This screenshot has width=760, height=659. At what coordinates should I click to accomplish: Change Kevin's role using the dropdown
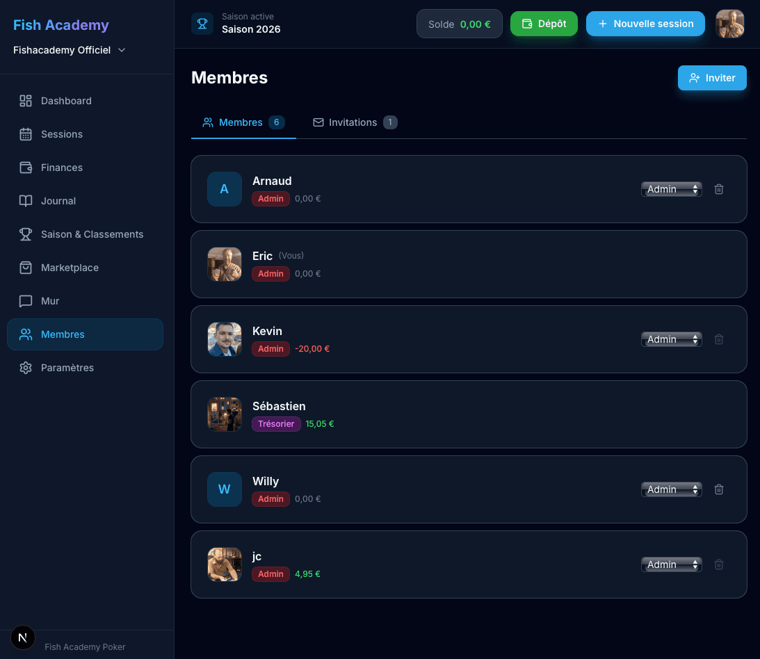(671, 339)
